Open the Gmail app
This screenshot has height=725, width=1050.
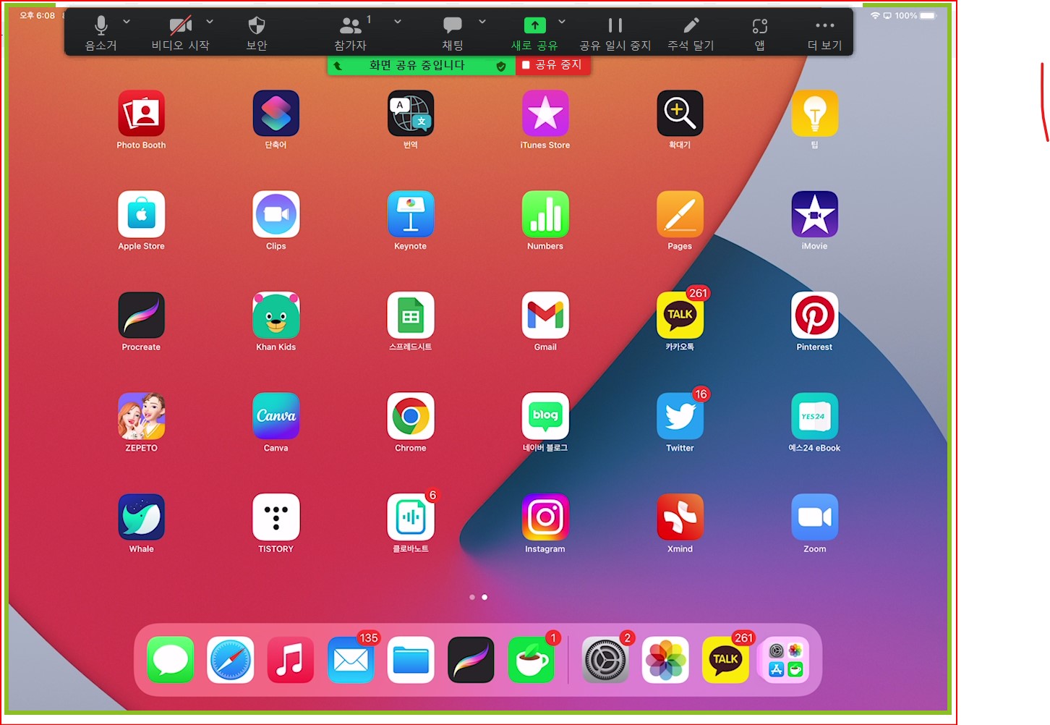click(545, 315)
